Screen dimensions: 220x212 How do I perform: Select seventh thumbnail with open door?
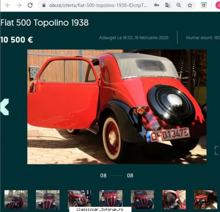coord(206,200)
